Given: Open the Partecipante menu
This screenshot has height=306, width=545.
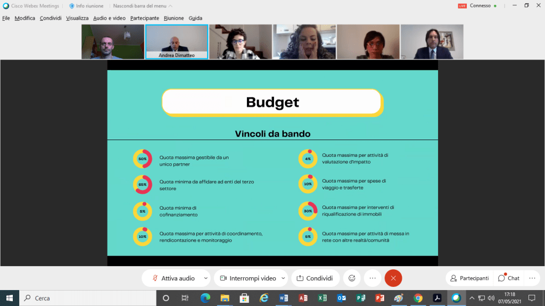Looking at the screenshot, I should pyautogui.click(x=144, y=18).
